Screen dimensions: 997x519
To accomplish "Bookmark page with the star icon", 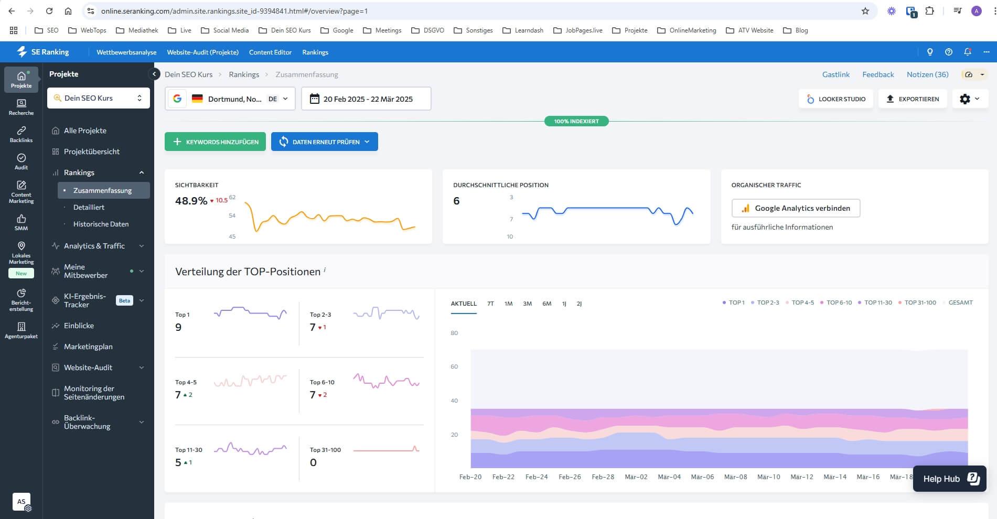I will coord(865,11).
